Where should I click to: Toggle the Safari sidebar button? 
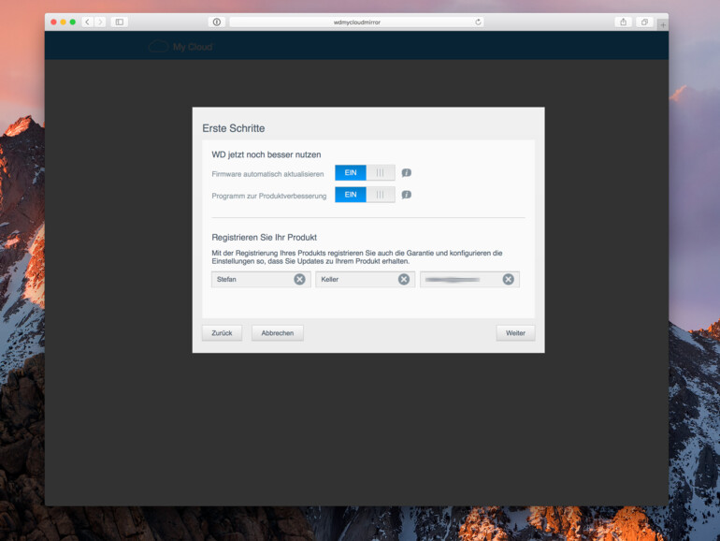click(120, 22)
